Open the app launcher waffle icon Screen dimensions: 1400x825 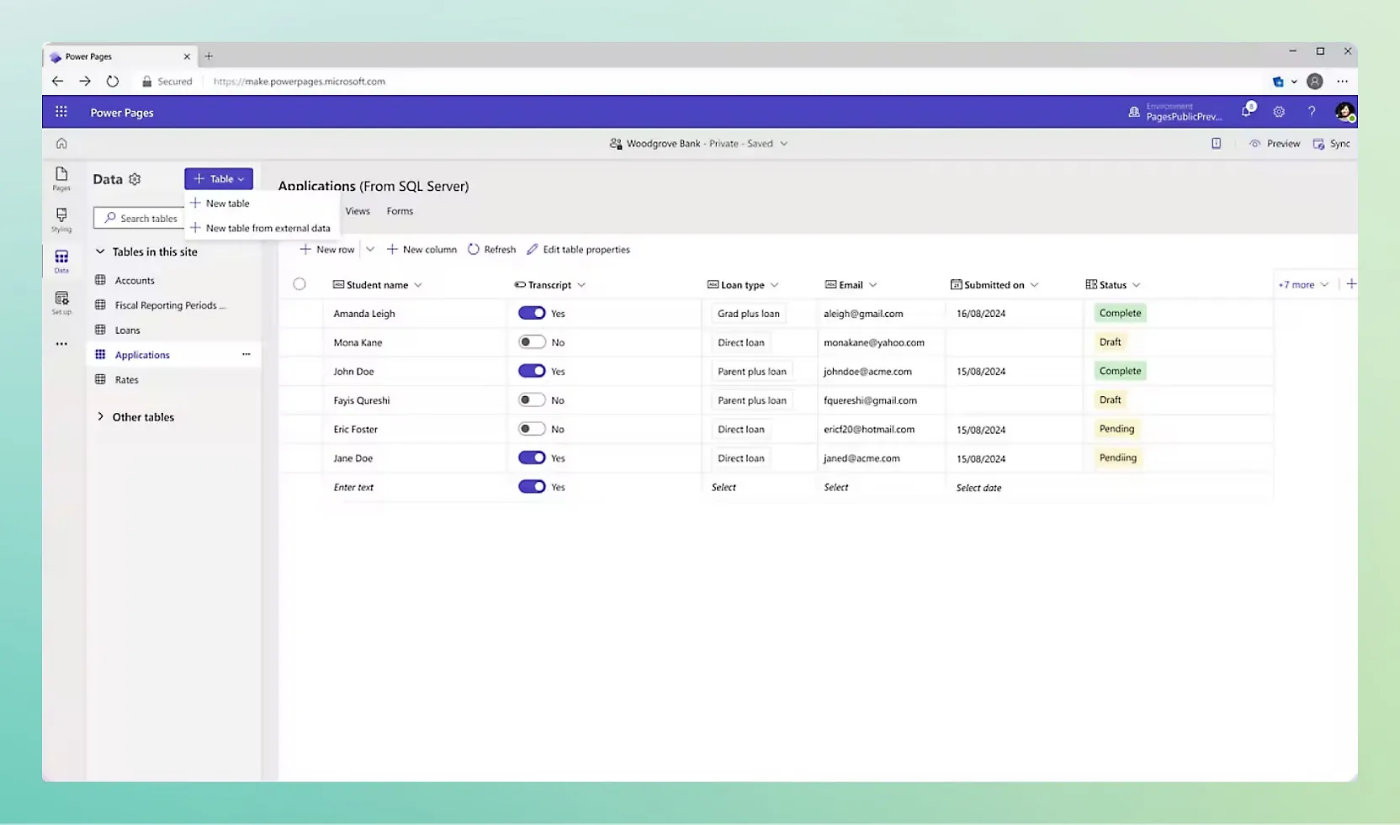[61, 112]
